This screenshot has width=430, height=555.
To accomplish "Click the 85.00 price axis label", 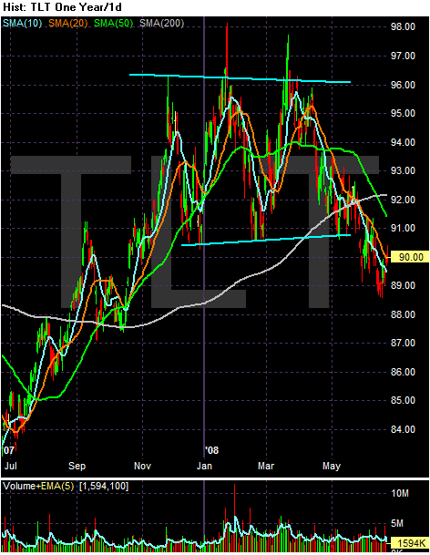I will (x=403, y=400).
